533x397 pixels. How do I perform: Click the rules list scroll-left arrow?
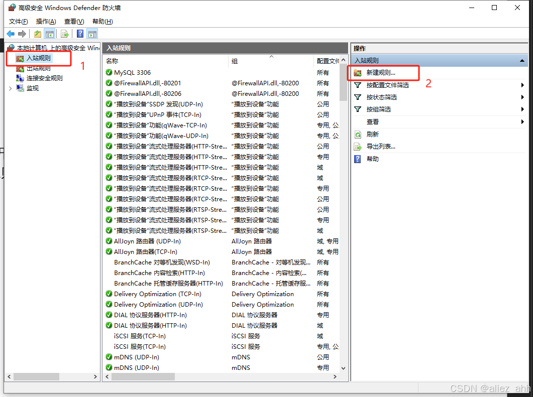coord(107,376)
